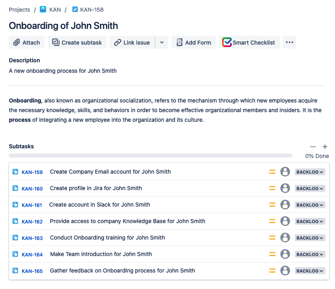Click the subtasks progress bar

click(151, 156)
